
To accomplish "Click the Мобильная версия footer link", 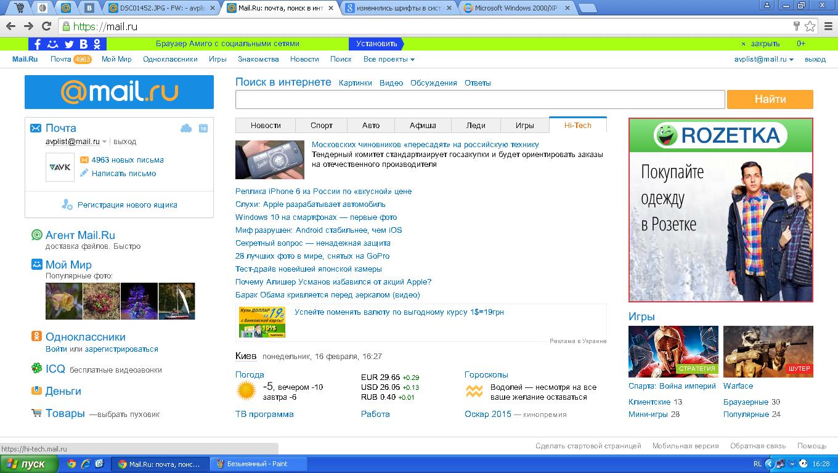I will tap(686, 445).
